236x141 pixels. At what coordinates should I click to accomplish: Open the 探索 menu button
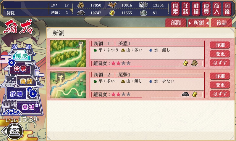click(175, 9)
